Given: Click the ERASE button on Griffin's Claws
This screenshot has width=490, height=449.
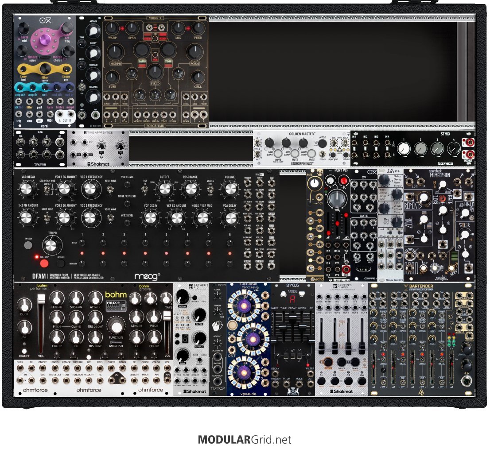Looking at the screenshot, I should 355,362.
